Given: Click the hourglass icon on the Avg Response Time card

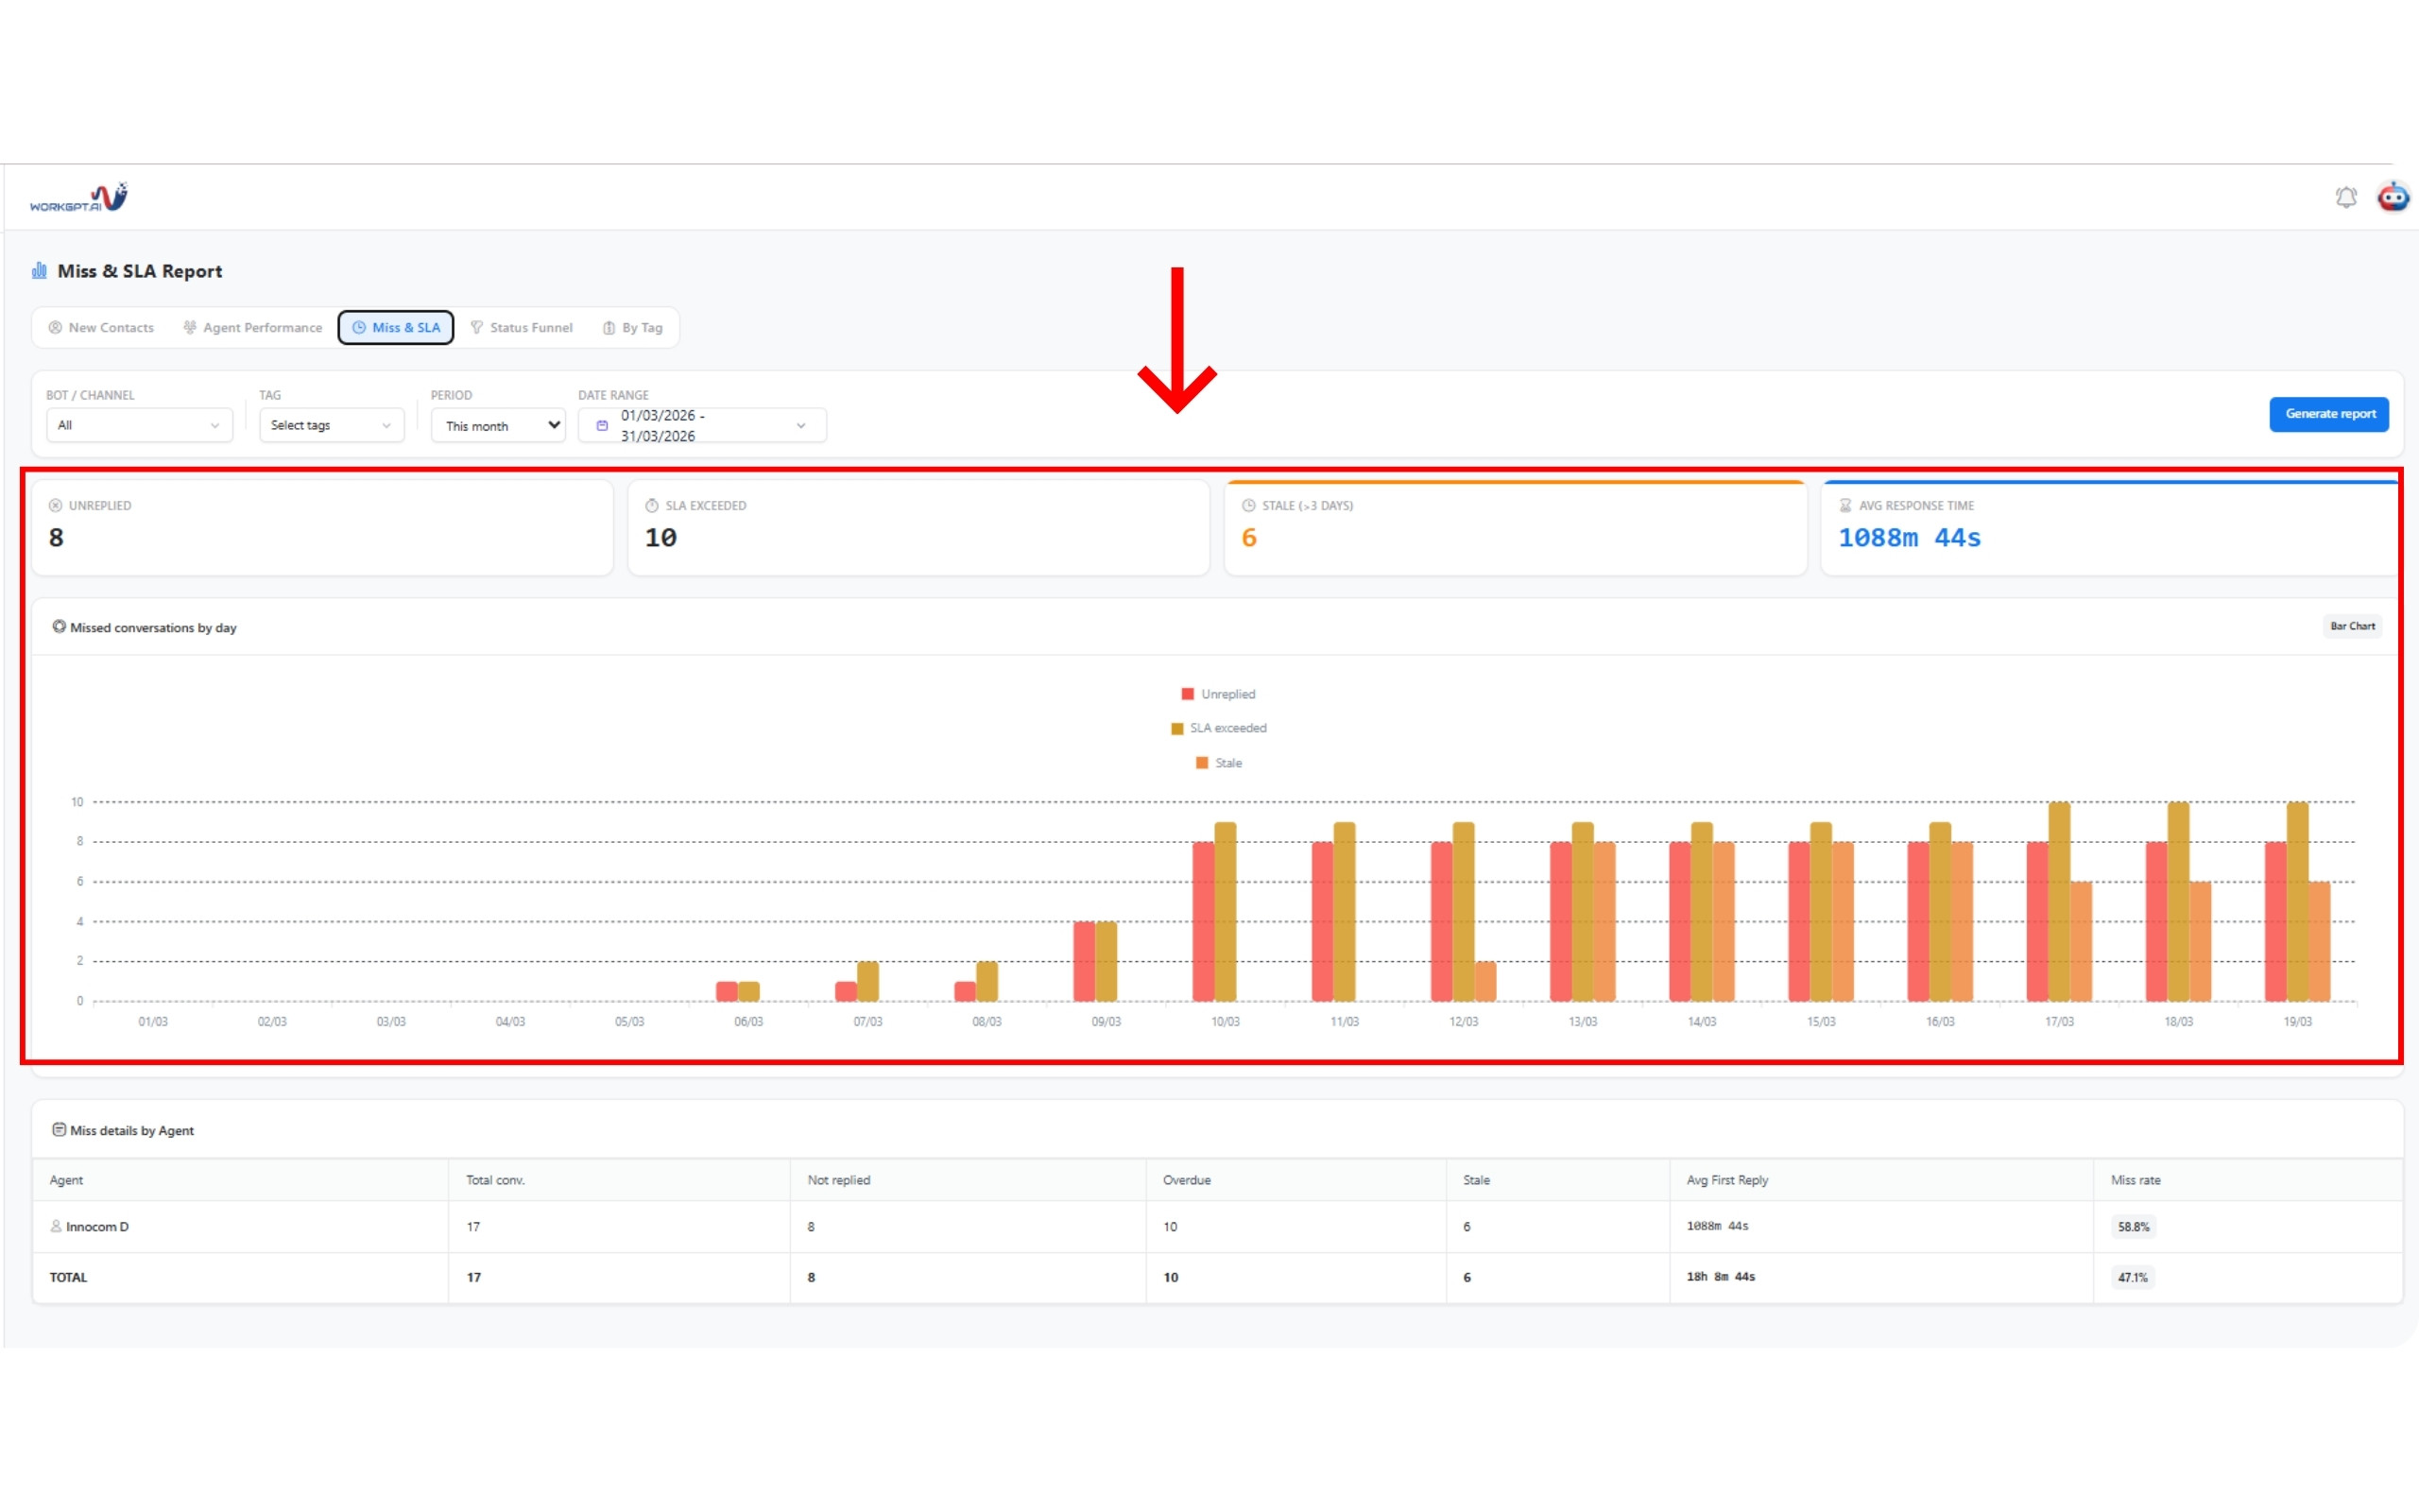Looking at the screenshot, I should (1845, 506).
